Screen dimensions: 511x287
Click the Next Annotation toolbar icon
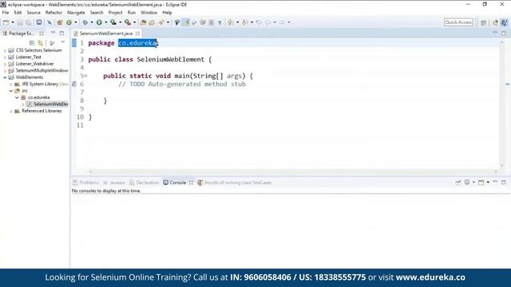(x=231, y=22)
